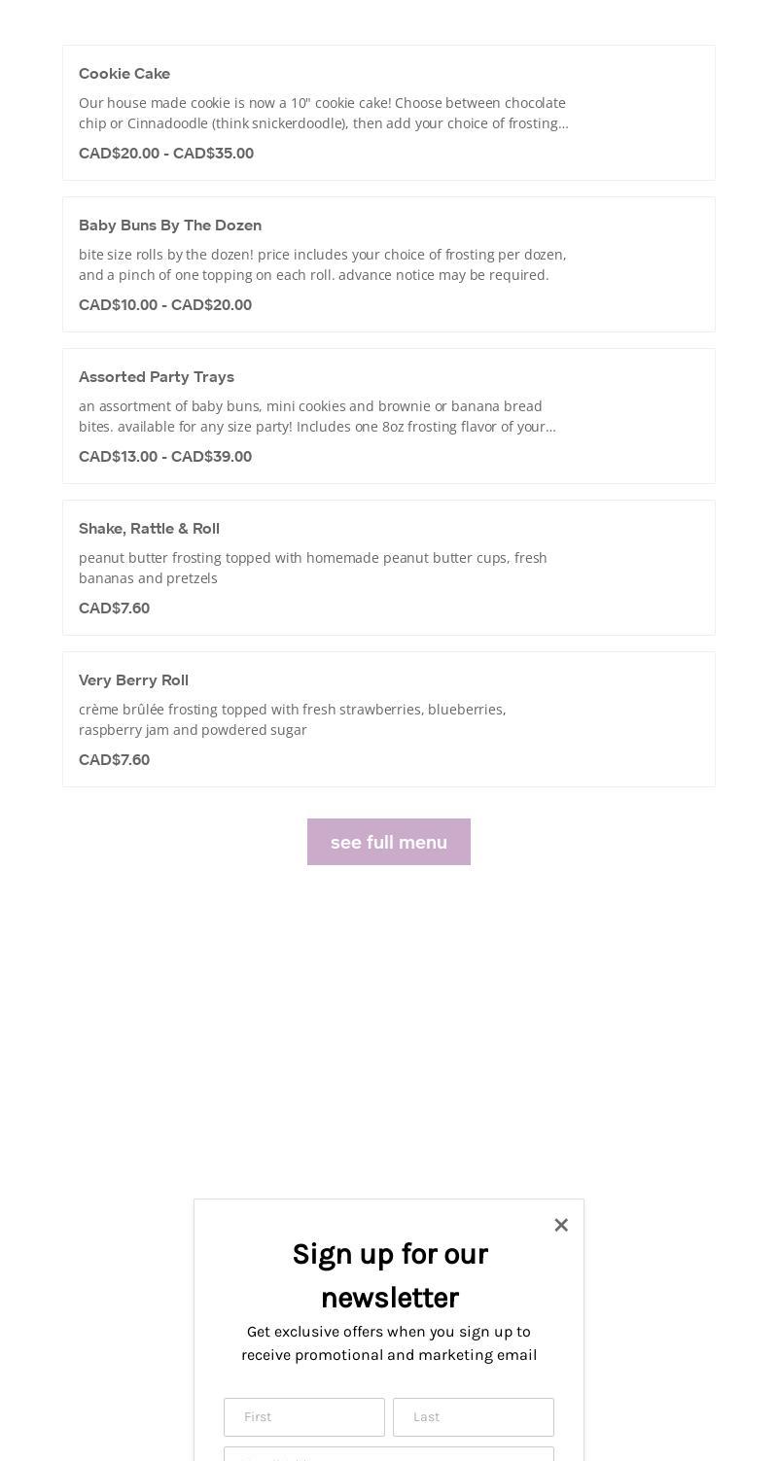Click the Assorted Party Trays description

(317, 416)
